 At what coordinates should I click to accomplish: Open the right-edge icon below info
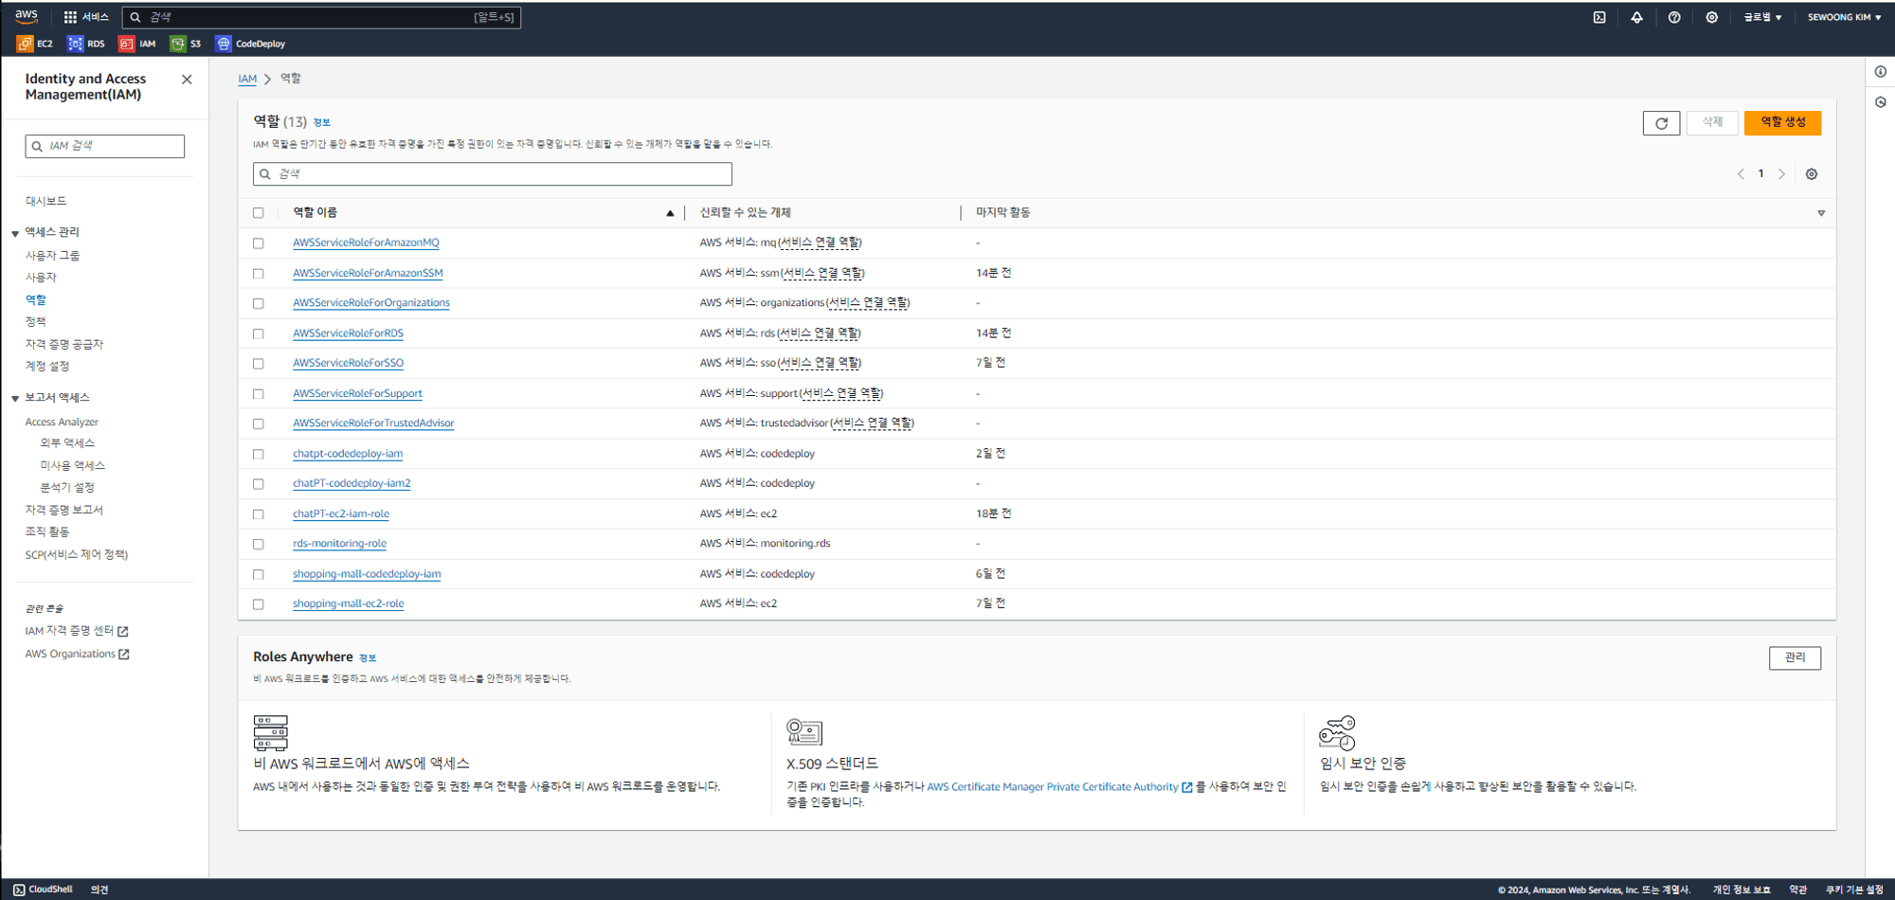click(1881, 102)
